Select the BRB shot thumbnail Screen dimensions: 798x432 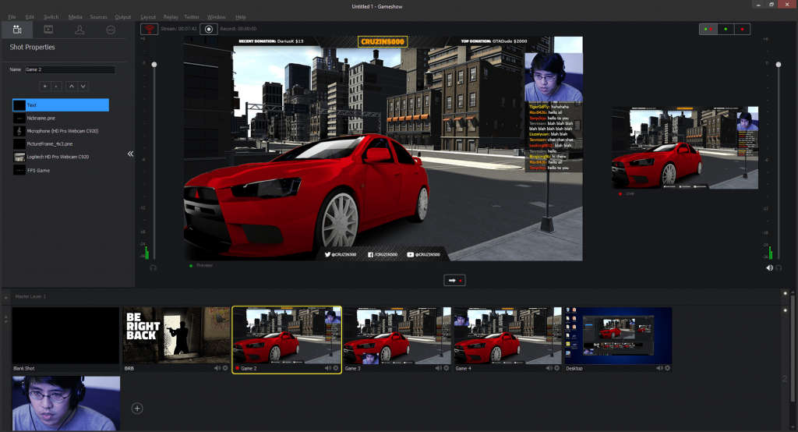click(176, 335)
